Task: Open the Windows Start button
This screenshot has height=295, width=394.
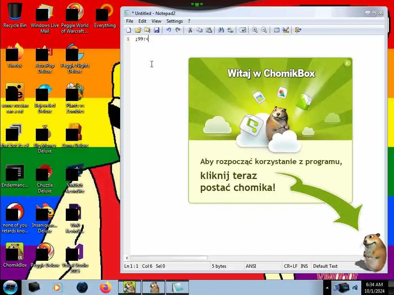Action: click(10, 287)
